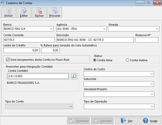Click the Excluir delete document icon

click(x=39, y=11)
